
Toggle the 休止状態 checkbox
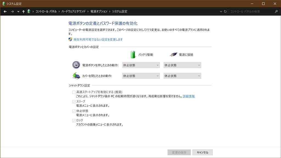pyautogui.click(x=74, y=111)
